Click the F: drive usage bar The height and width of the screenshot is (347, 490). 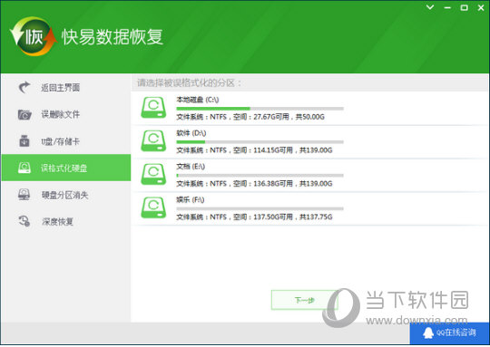pos(260,208)
